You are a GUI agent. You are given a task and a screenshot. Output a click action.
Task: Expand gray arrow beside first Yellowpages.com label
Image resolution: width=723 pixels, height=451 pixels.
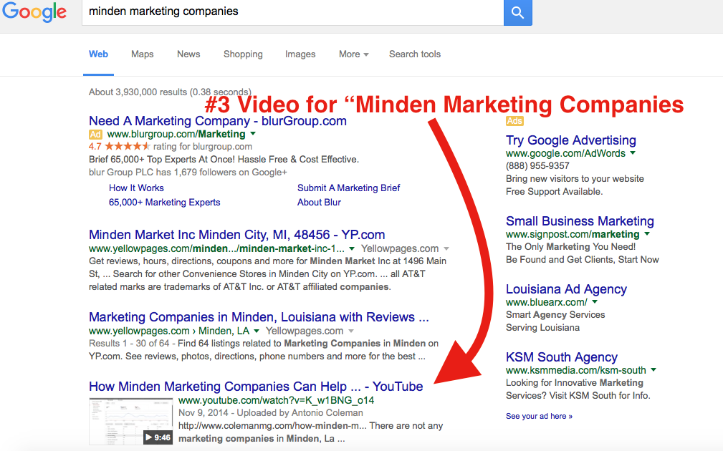[x=446, y=248]
